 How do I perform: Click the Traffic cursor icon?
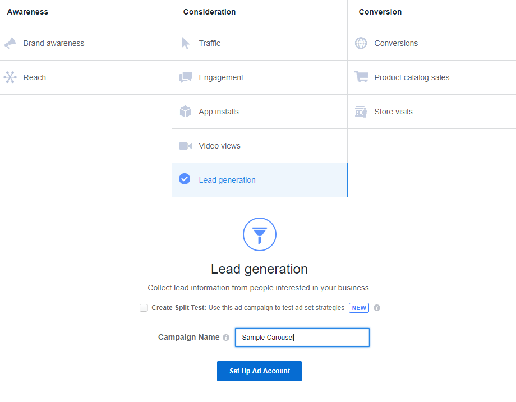[x=186, y=43]
